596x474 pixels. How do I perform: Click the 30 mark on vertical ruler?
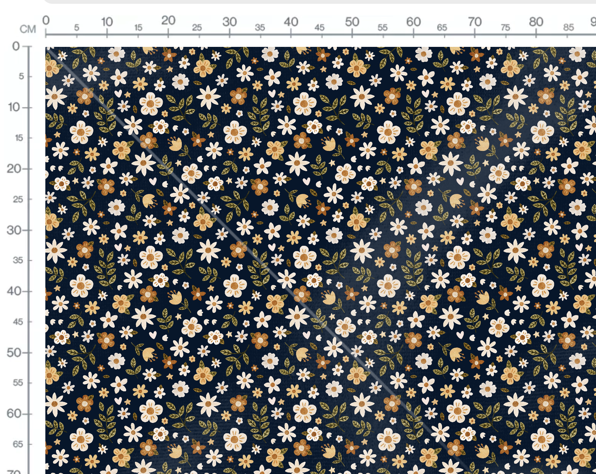click(14, 230)
